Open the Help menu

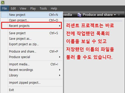click(54, 9)
